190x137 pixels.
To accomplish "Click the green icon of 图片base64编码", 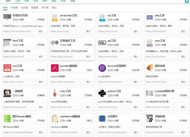I will pos(7,119).
